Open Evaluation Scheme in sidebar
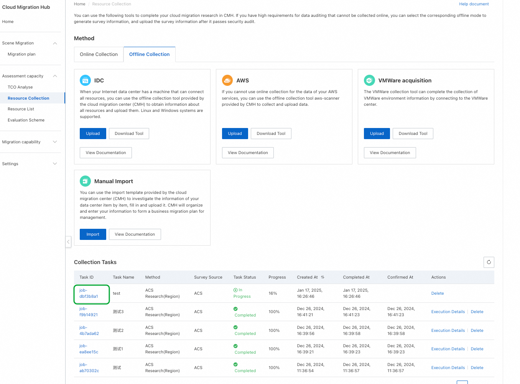The height and width of the screenshot is (384, 520). [26, 120]
